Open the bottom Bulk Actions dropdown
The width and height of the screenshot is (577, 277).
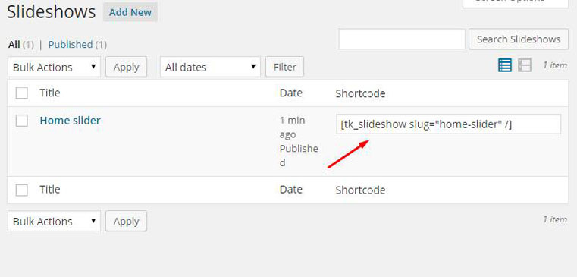(54, 221)
